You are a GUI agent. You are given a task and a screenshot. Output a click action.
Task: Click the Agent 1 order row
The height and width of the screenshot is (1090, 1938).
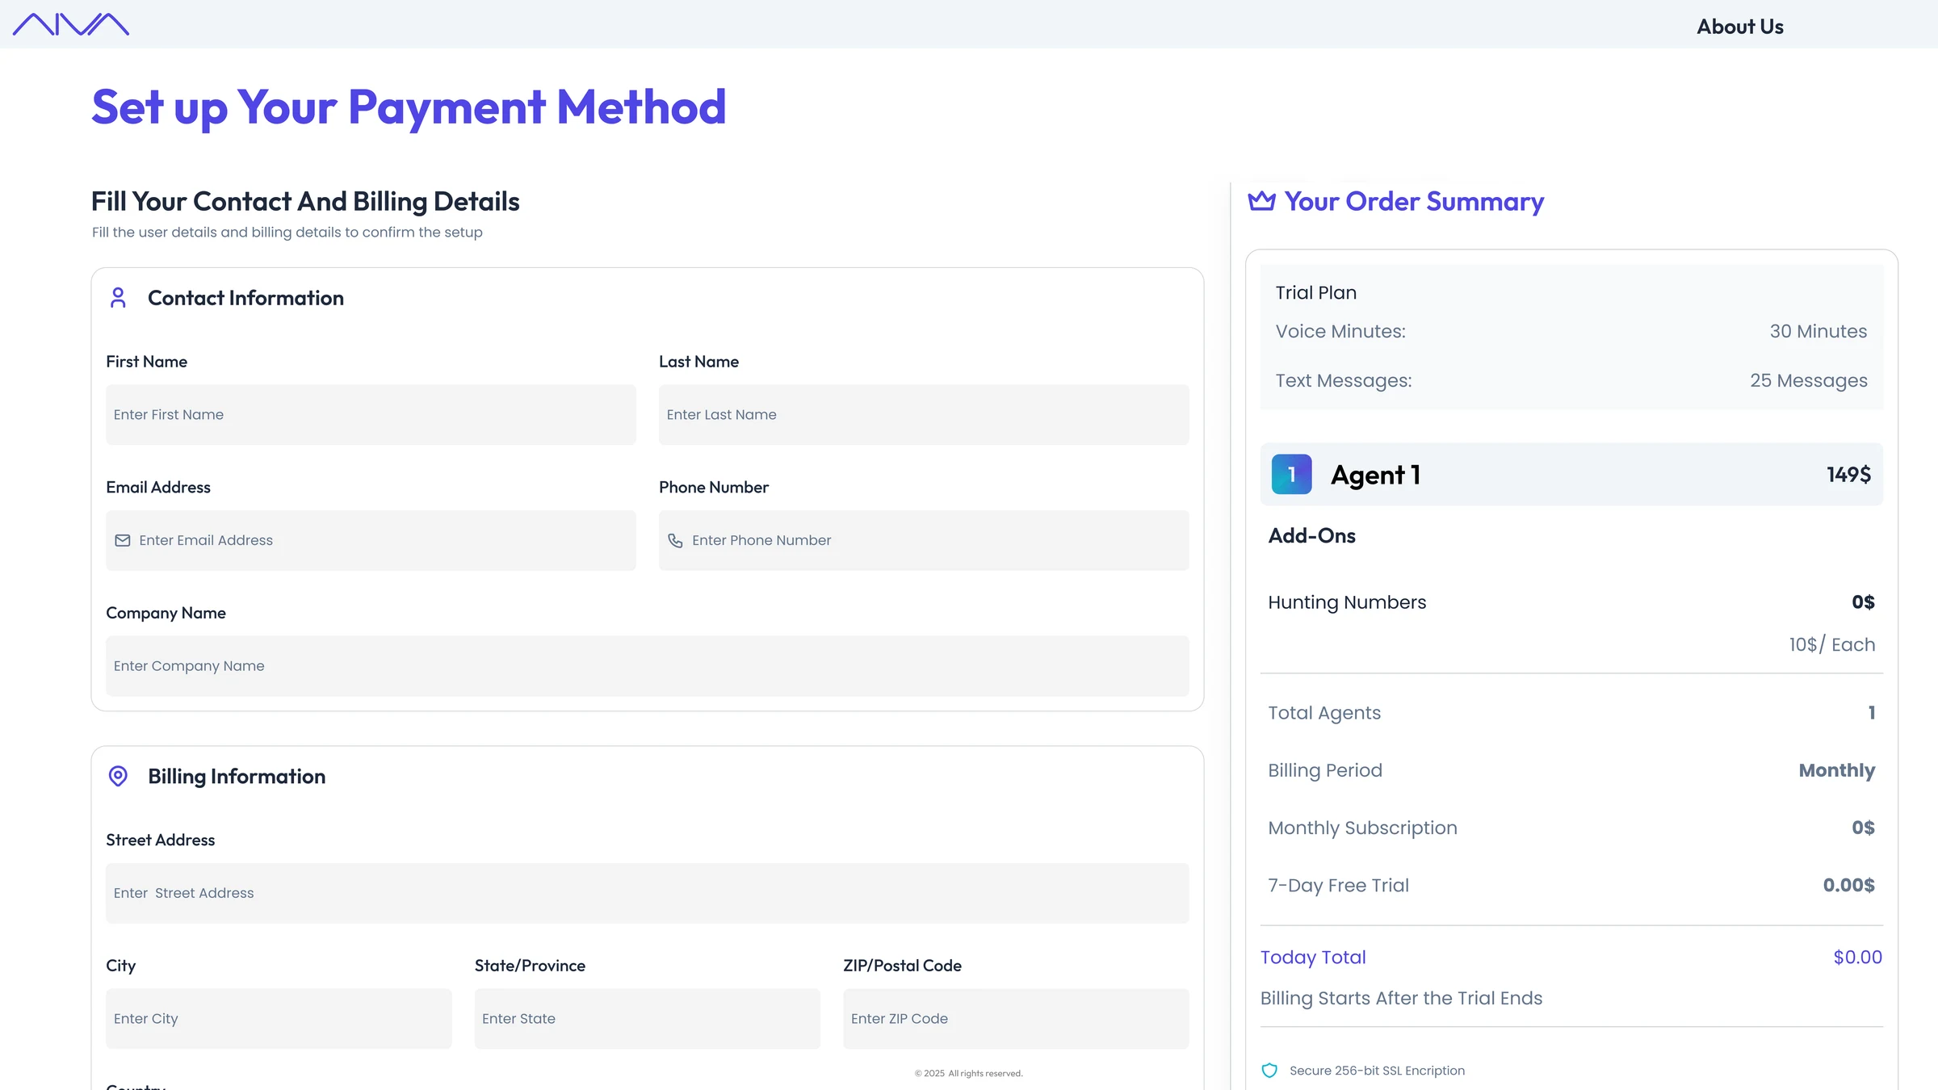[x=1571, y=475]
